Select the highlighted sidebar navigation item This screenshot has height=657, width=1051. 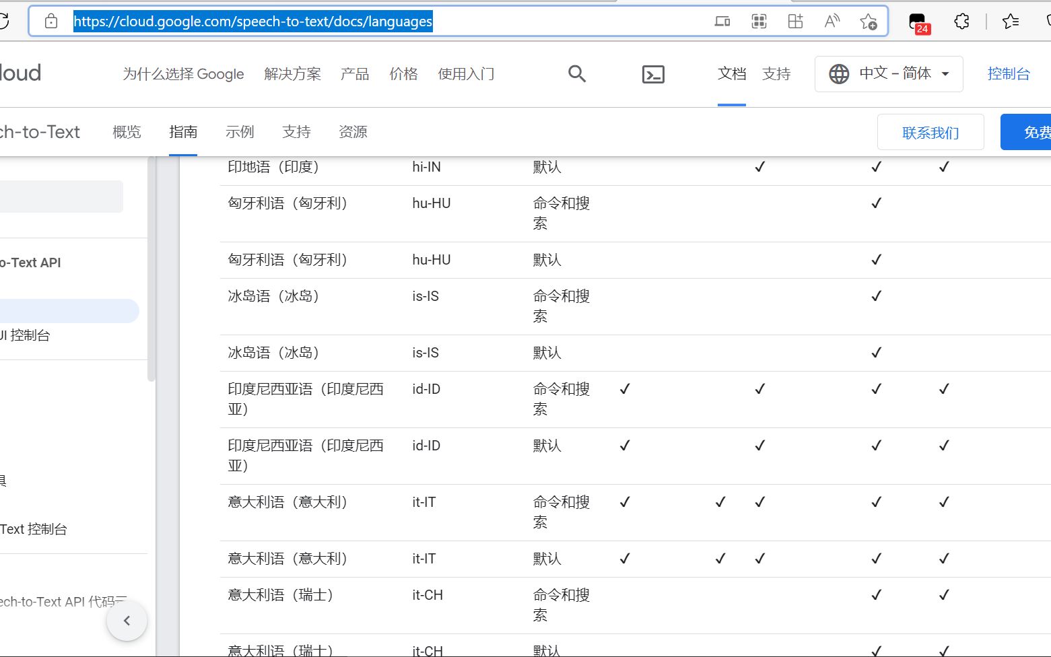pos(69,311)
